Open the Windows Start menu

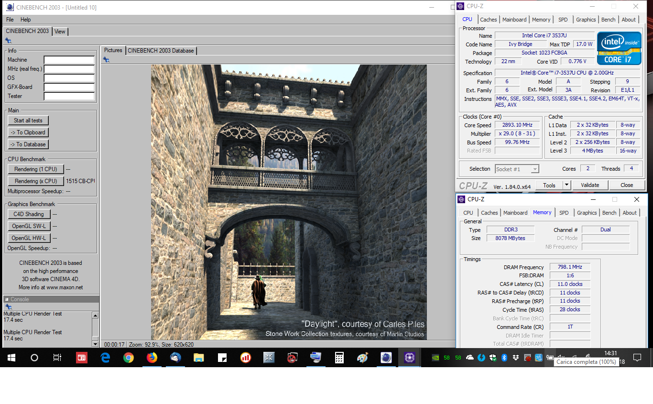tap(11, 357)
